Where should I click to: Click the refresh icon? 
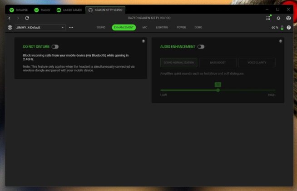point(27,18)
